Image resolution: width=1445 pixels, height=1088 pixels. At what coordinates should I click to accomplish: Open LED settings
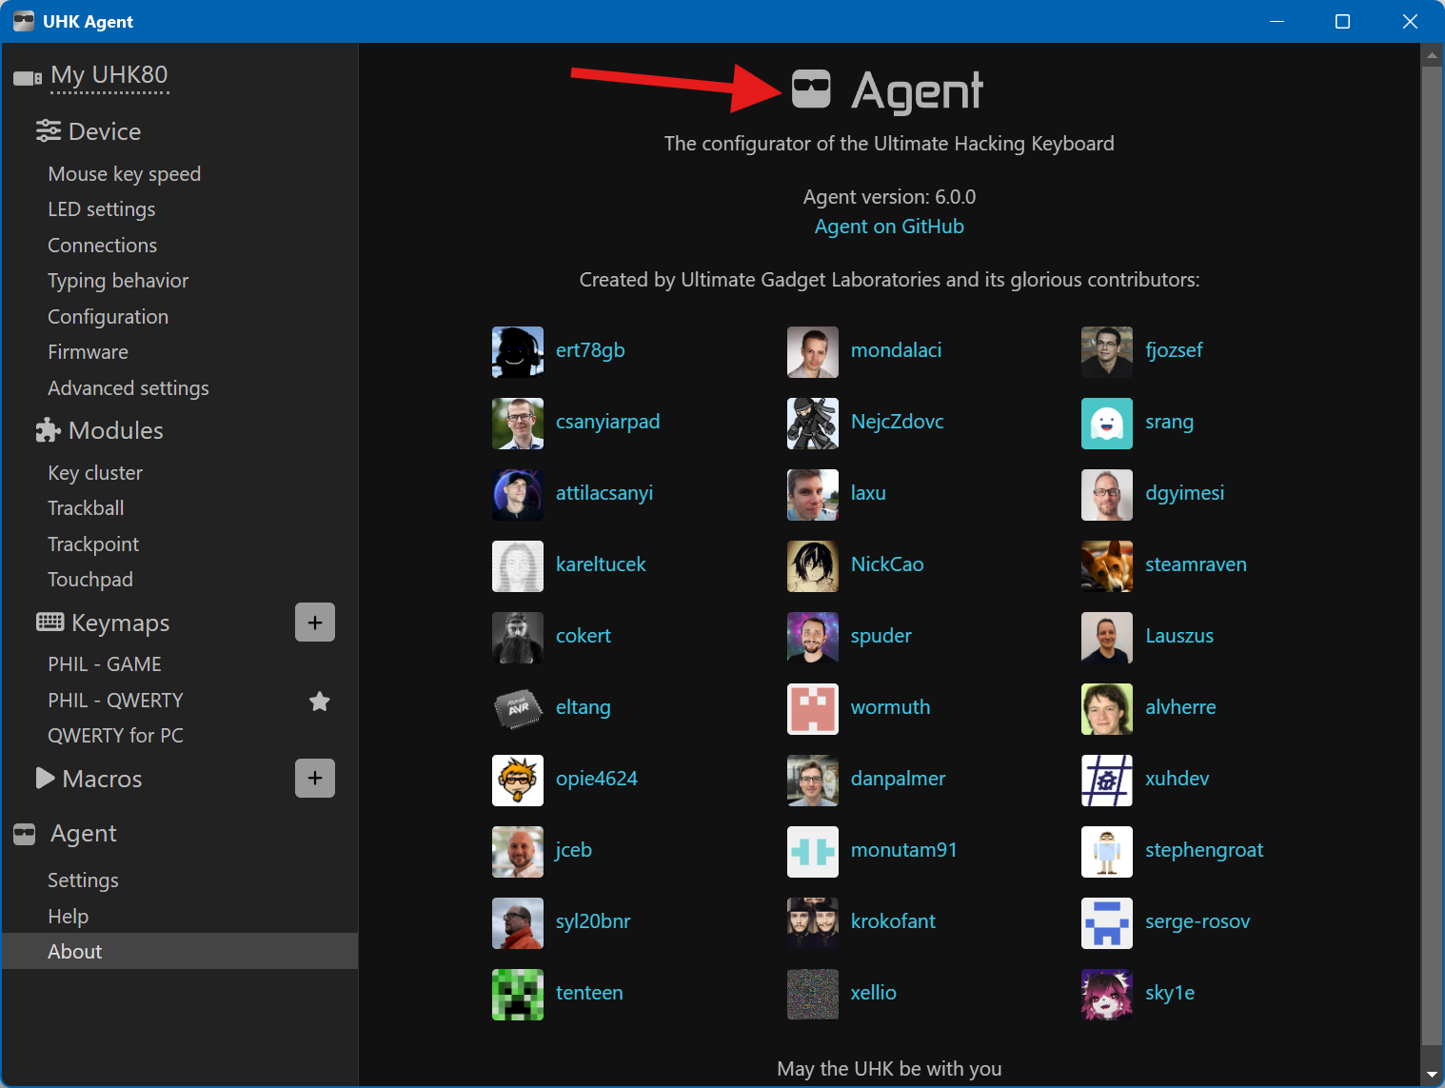(x=102, y=209)
